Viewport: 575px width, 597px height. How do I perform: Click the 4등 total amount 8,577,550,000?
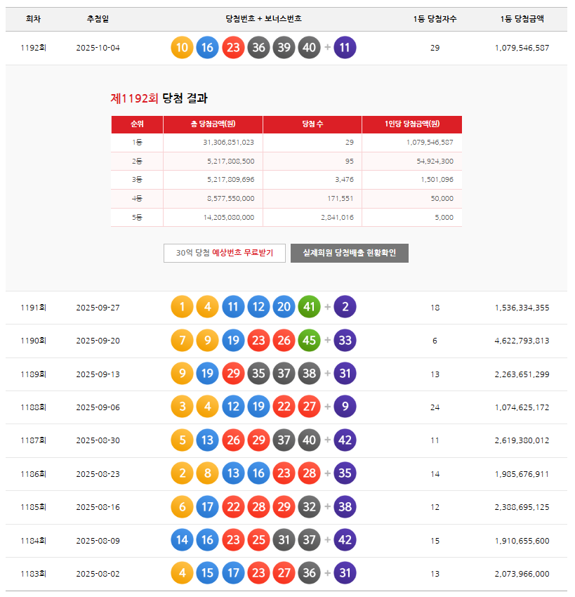(x=230, y=199)
